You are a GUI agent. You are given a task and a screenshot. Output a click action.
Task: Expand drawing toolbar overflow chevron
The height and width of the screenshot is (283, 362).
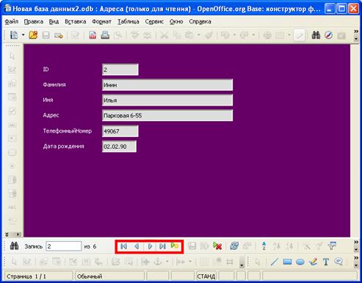(x=356, y=258)
